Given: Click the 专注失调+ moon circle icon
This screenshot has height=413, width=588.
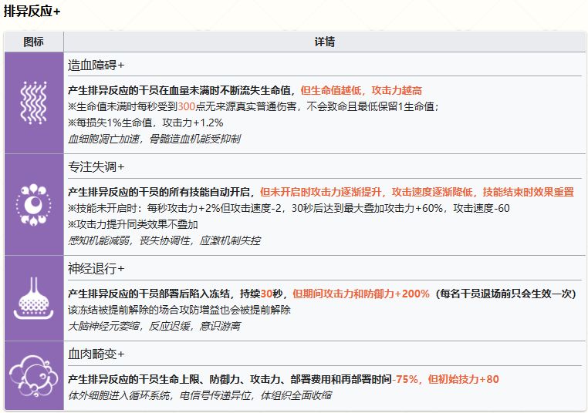Looking at the screenshot, I should [x=34, y=204].
